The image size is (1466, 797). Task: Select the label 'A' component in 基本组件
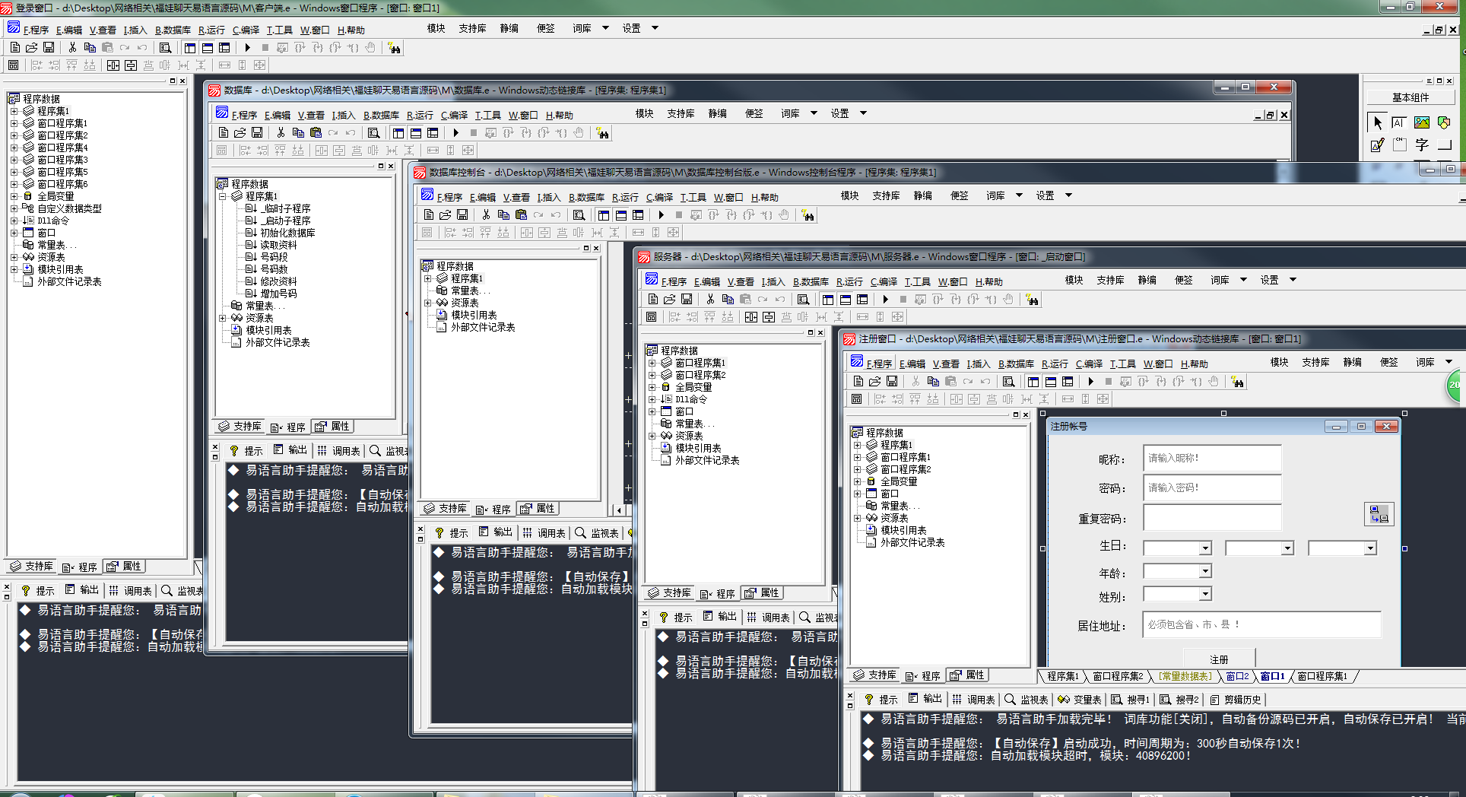tap(1399, 122)
